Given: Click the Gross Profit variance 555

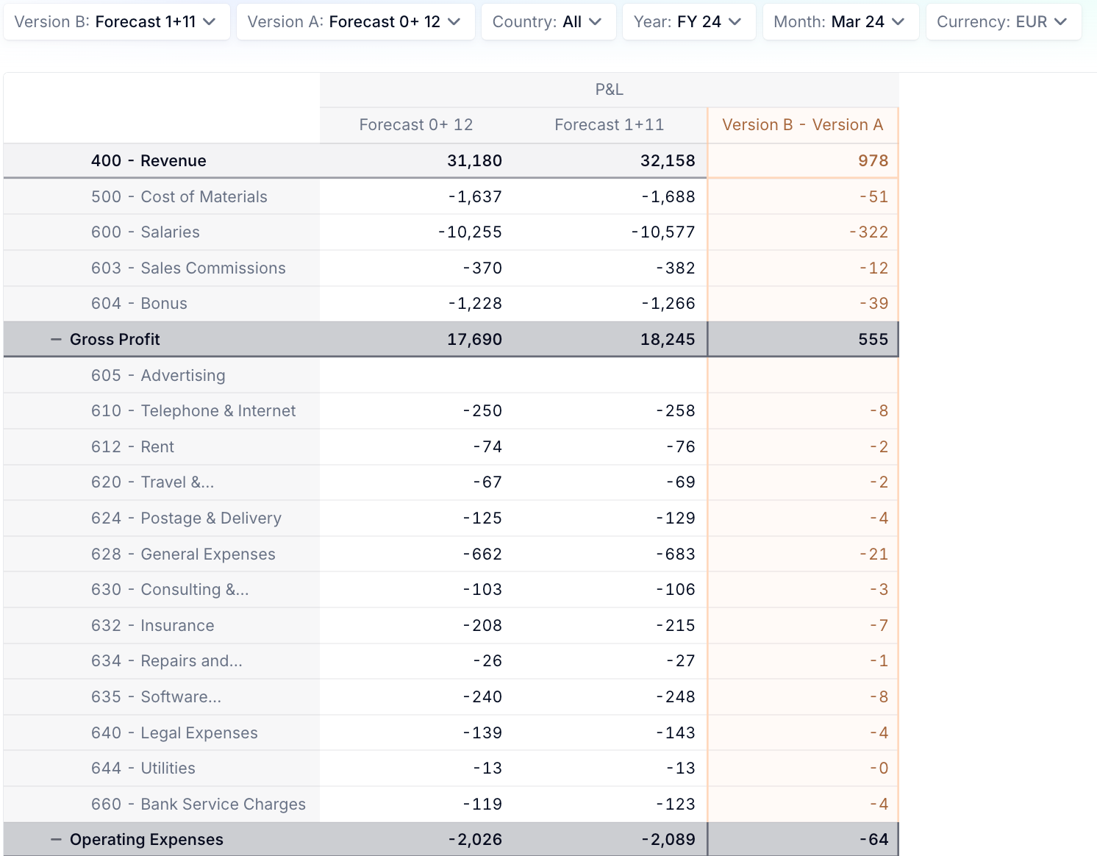Looking at the screenshot, I should click(873, 340).
